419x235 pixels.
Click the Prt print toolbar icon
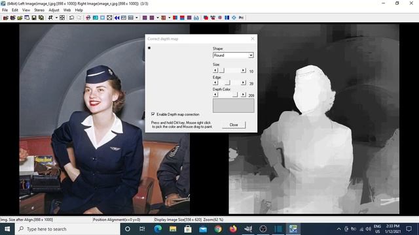pyautogui.click(x=241, y=18)
